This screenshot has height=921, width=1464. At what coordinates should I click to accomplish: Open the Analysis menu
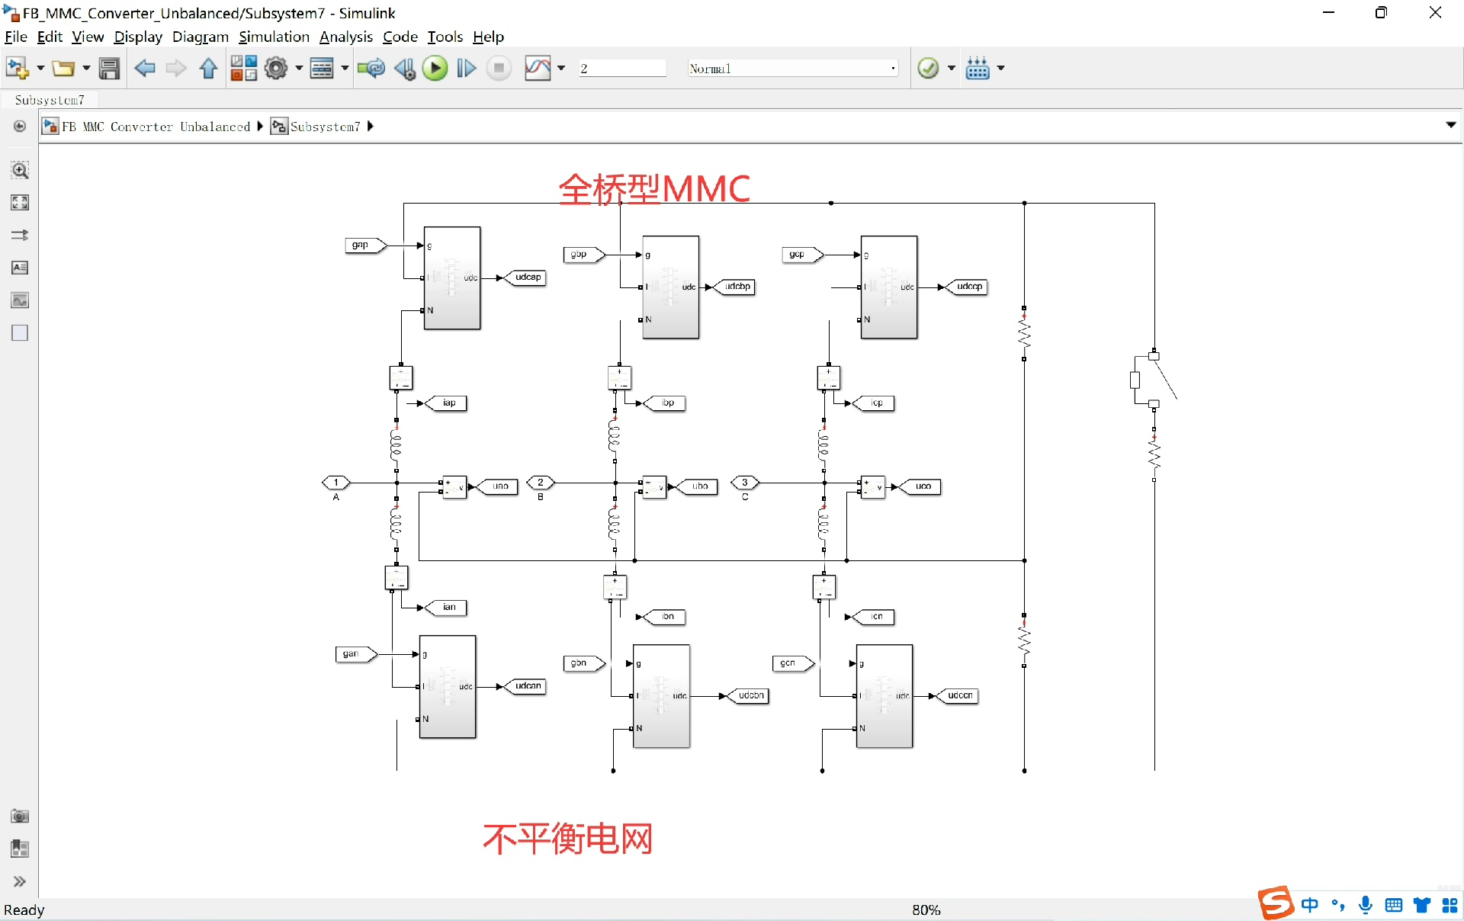(345, 37)
